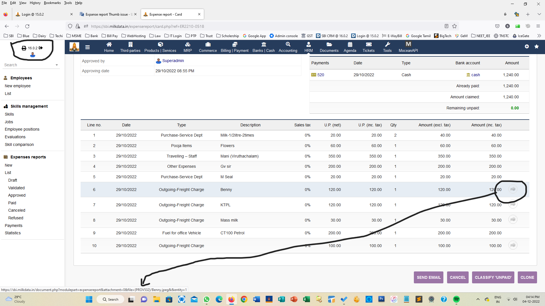Image resolution: width=545 pixels, height=306 pixels.
Task: Expand the sidebar Search dropdown arrow
Action: (x=57, y=65)
